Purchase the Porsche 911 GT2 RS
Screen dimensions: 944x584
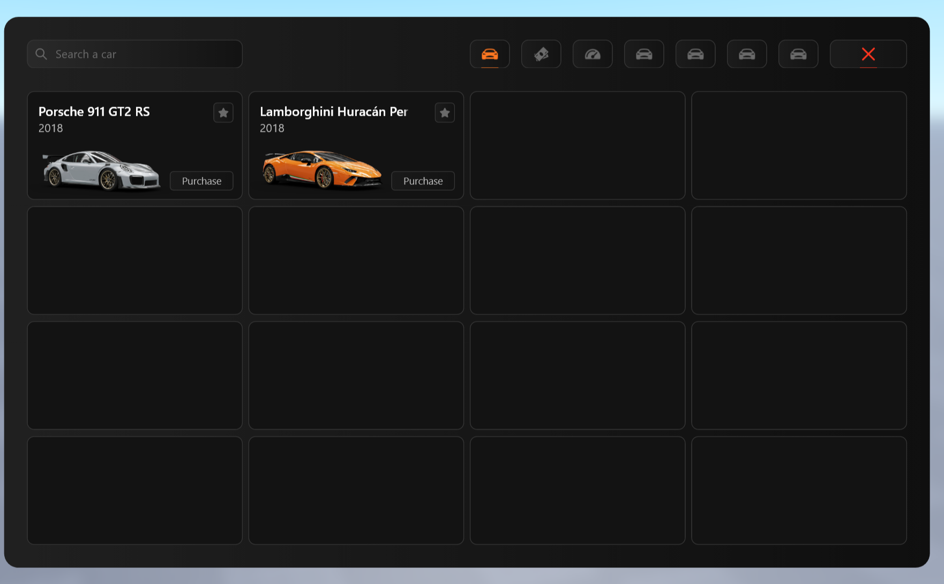201,181
